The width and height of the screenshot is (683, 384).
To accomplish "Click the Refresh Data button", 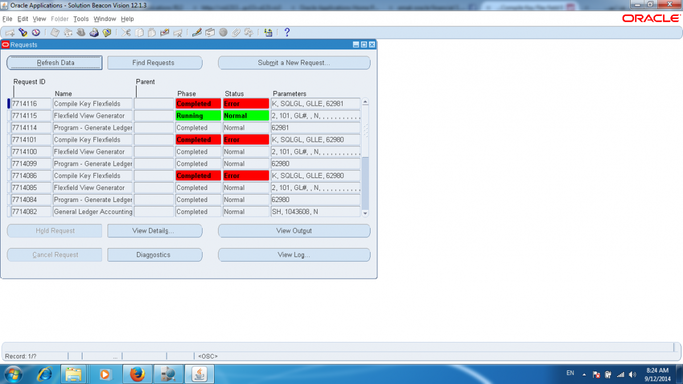I will pyautogui.click(x=55, y=63).
